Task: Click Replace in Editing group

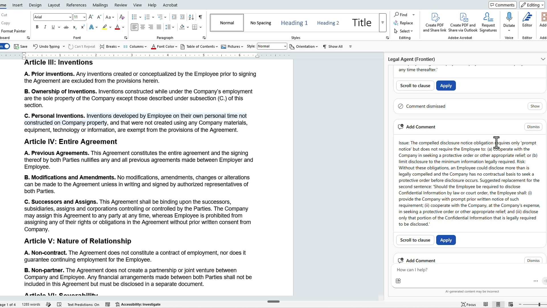Action: click(x=403, y=23)
